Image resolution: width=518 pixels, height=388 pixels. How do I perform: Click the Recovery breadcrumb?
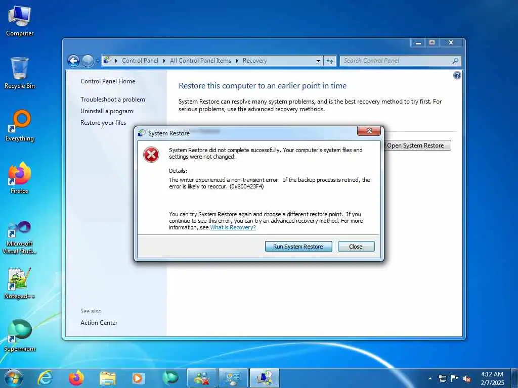(254, 61)
